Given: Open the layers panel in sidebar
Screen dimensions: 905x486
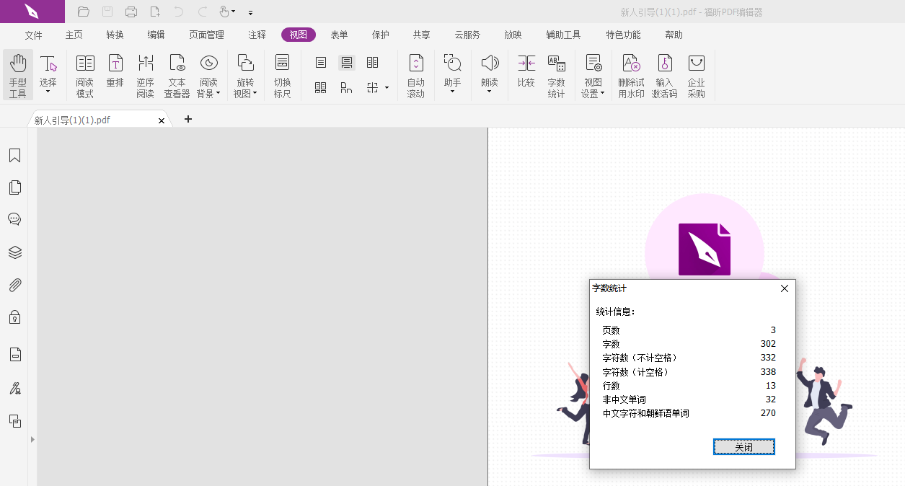Looking at the screenshot, I should click(15, 252).
